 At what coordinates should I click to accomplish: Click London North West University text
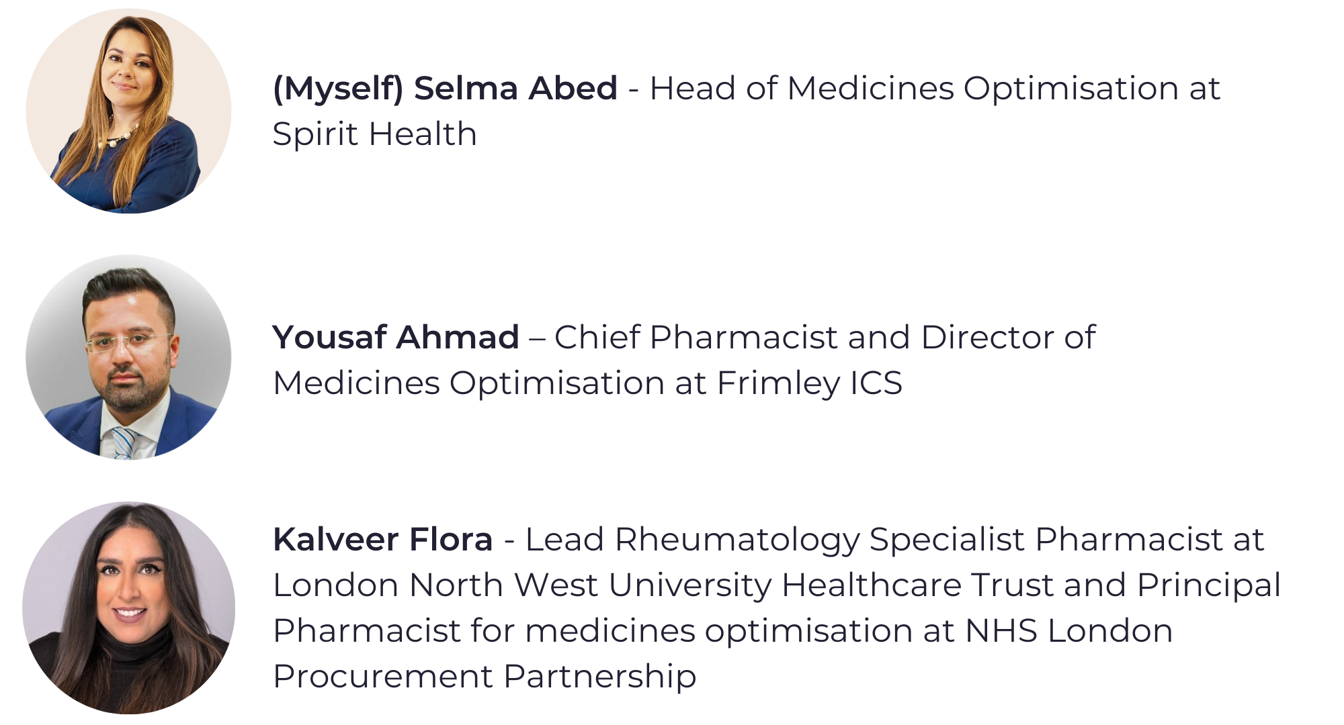pyautogui.click(x=523, y=585)
